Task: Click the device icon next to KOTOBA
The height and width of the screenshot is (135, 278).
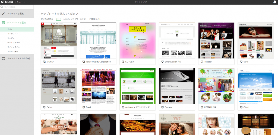Action: tap(123, 62)
